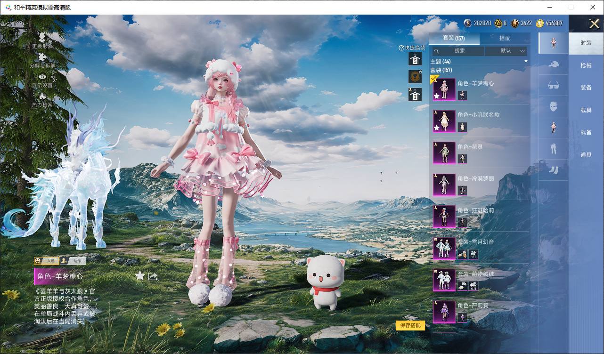Select the 动作 action tab

[x=72, y=260]
